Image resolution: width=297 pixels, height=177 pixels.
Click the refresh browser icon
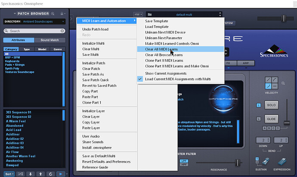click(x=50, y=174)
